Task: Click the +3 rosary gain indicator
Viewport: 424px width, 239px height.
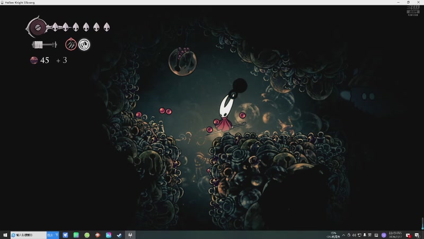Action: 61,60
